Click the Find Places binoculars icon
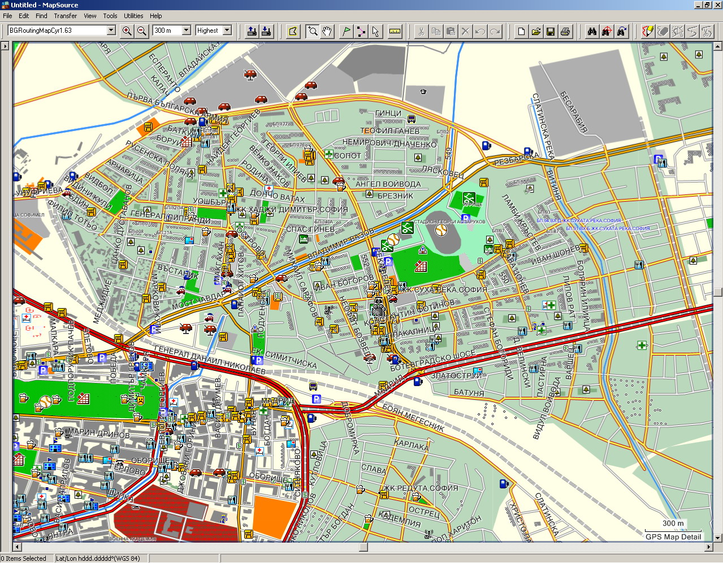The image size is (723, 563). (x=592, y=31)
